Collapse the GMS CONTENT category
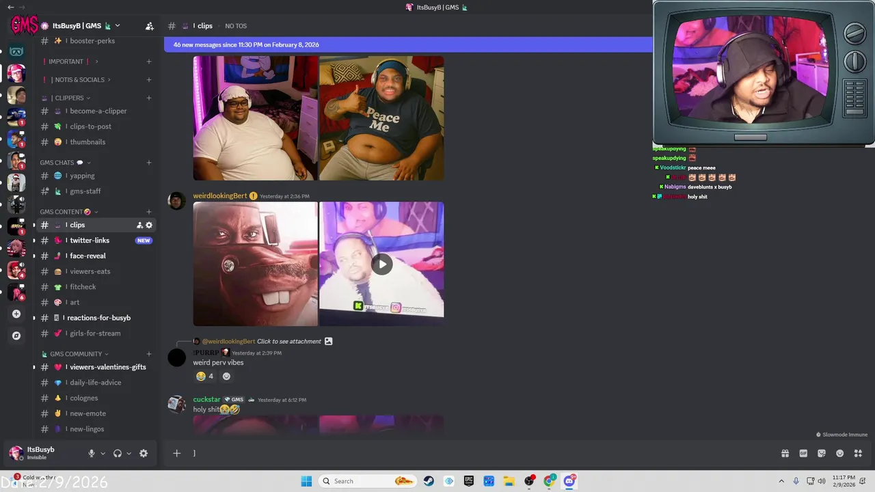 pyautogui.click(x=69, y=212)
